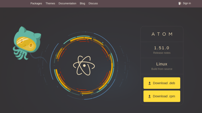Click the version number 1.51.0
This screenshot has height=113, width=202.
tap(162, 48)
